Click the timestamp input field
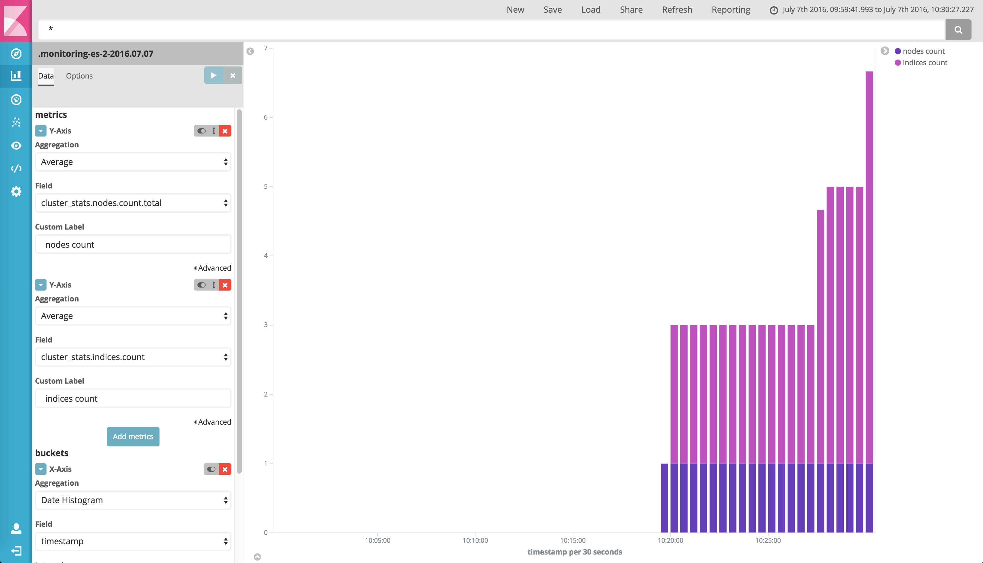Image resolution: width=983 pixels, height=563 pixels. (133, 541)
